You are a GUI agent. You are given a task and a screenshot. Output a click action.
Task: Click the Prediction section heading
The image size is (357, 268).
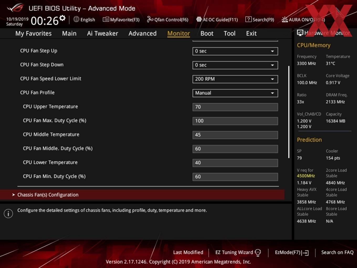(309, 140)
